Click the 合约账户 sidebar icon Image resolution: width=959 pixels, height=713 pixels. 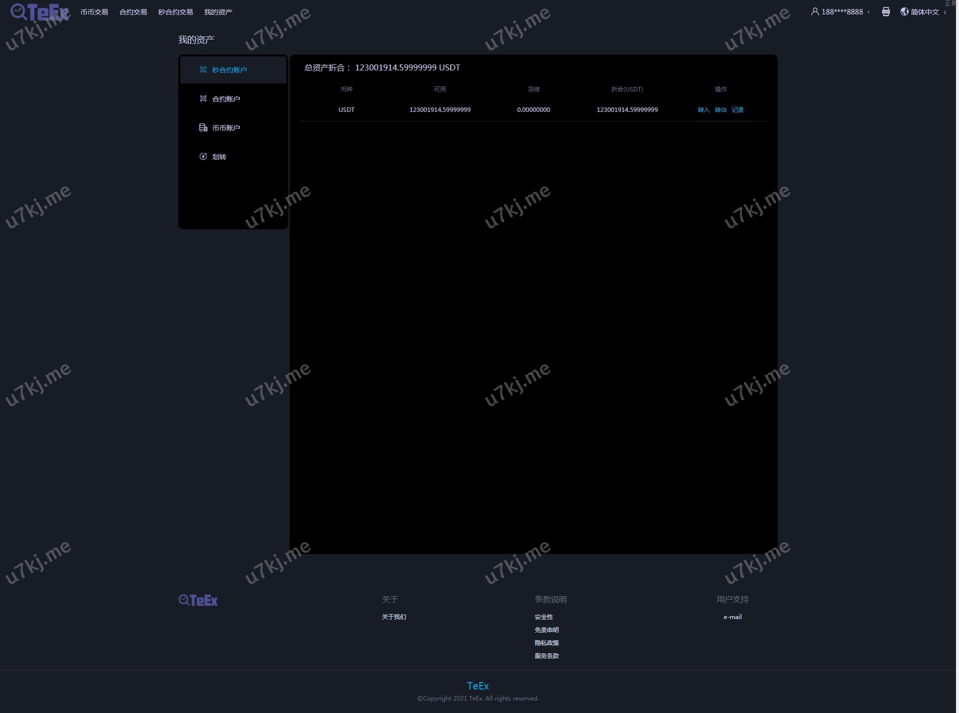(x=203, y=98)
